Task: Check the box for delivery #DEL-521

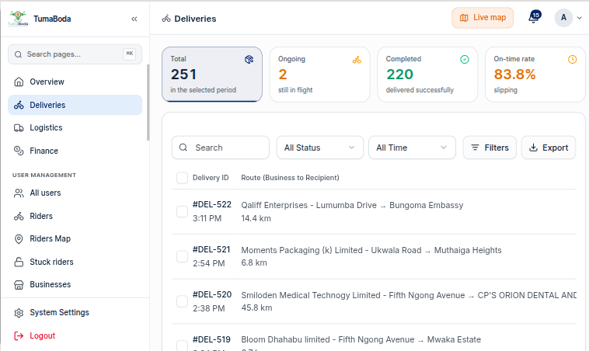Action: 182,257
